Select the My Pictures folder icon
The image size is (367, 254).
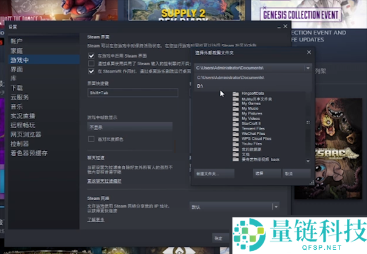coord(235,114)
